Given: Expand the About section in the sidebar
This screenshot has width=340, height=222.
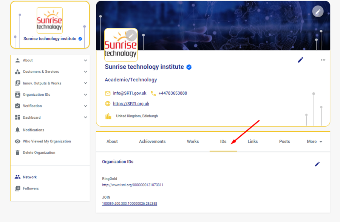Looking at the screenshot, I should click(85, 60).
